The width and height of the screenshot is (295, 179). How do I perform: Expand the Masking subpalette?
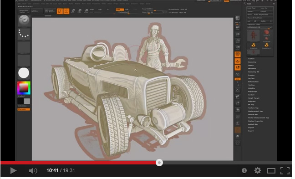(x=251, y=85)
